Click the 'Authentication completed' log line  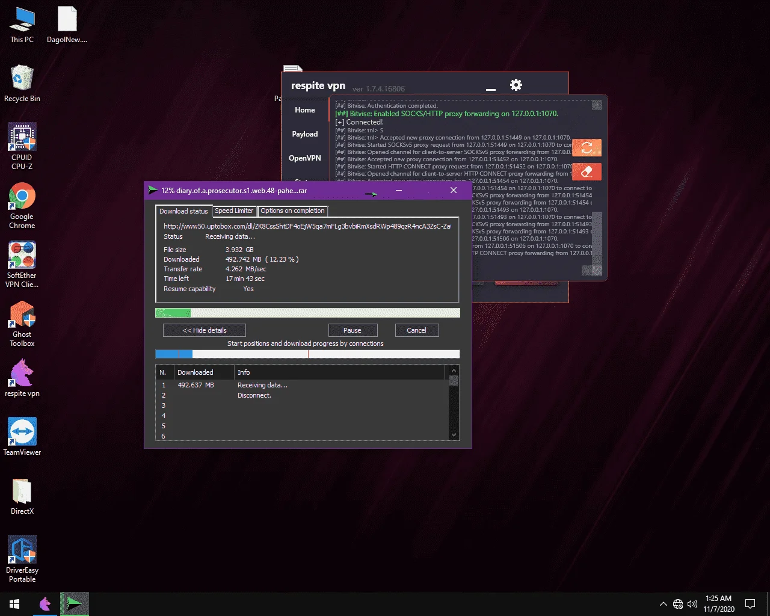(386, 106)
